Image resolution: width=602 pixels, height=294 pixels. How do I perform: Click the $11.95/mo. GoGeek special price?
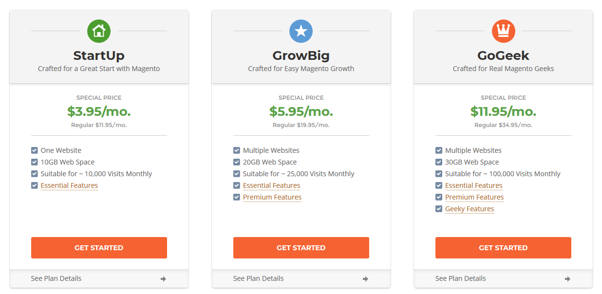[503, 111]
